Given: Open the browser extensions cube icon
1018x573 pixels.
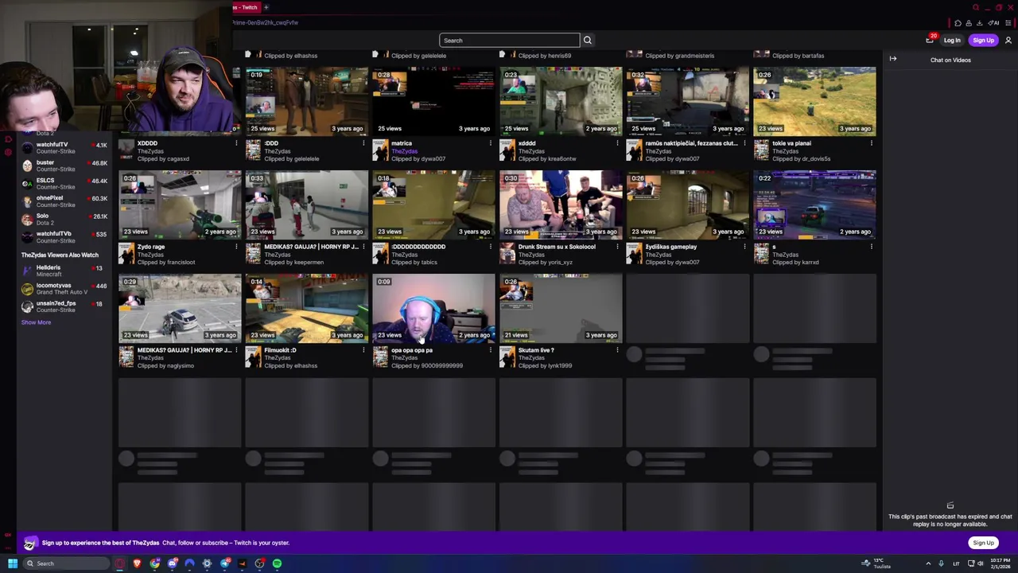Looking at the screenshot, I should (x=958, y=23).
